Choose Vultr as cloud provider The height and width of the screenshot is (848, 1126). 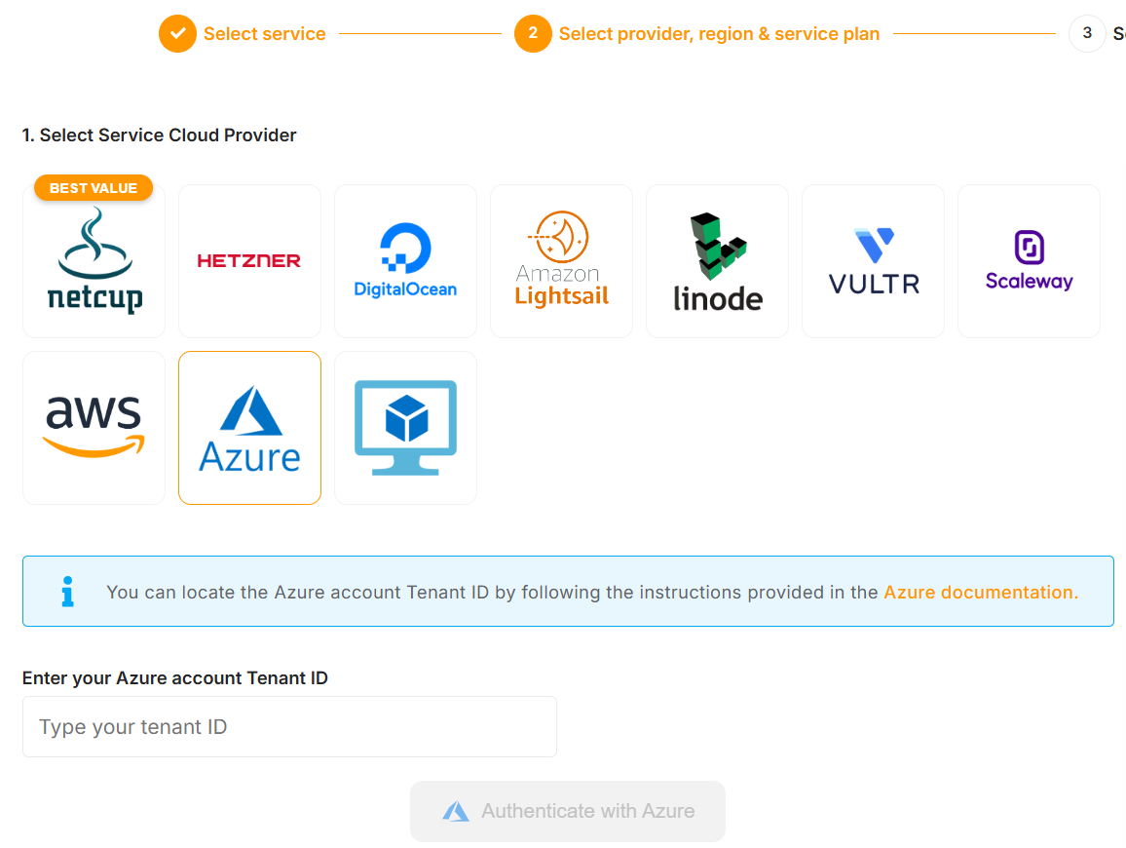coord(873,261)
